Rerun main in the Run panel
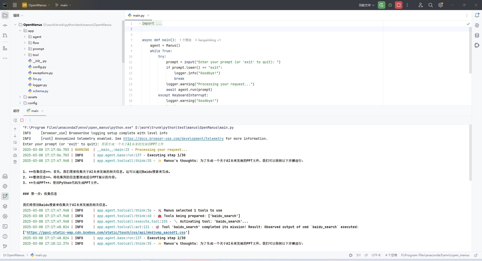 coord(15,120)
